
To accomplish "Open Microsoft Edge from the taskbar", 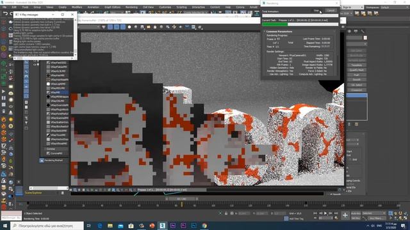I will (x=100, y=226).
